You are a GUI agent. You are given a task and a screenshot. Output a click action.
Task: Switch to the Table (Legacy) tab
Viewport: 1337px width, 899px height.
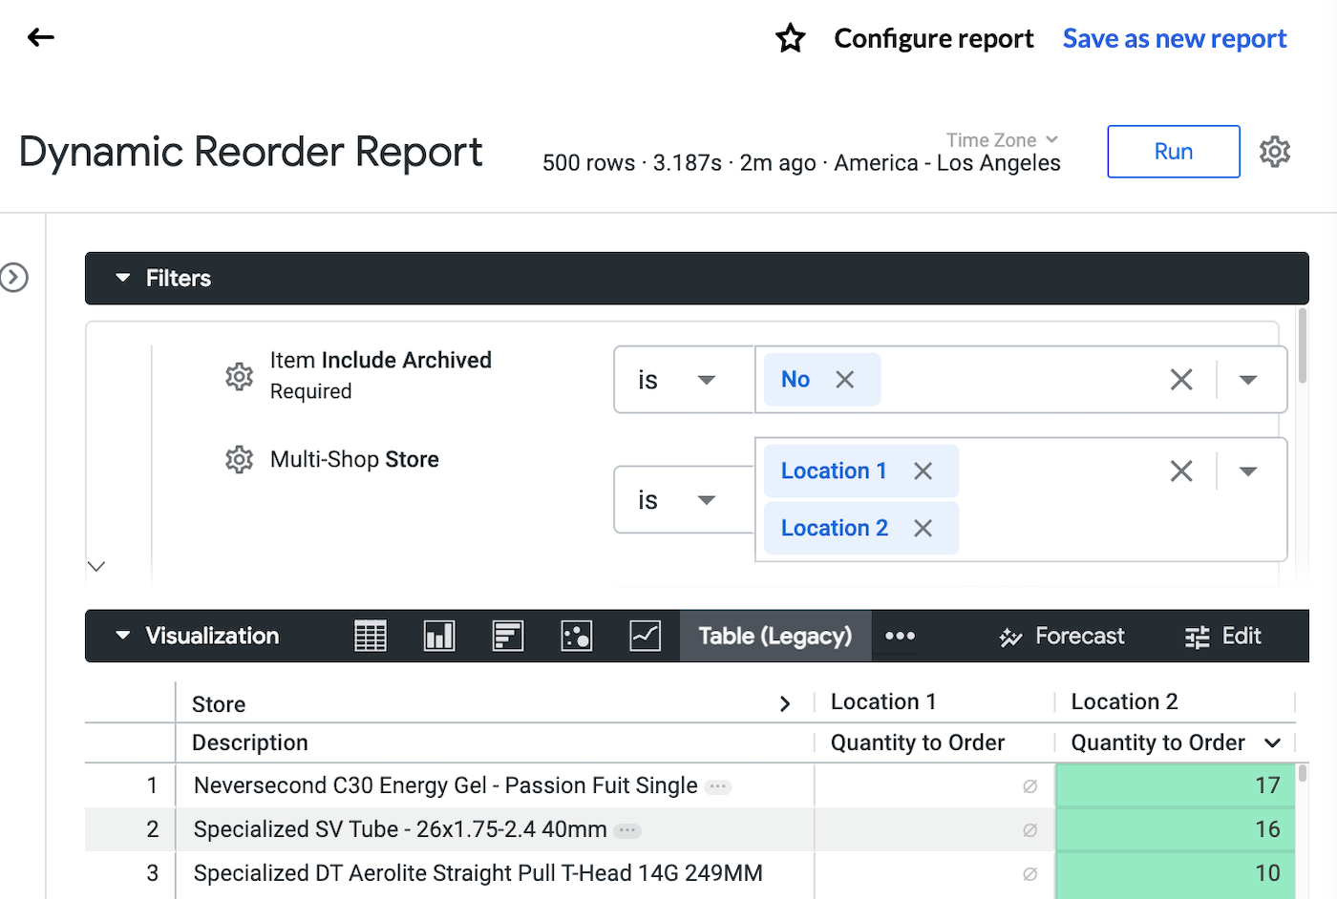click(775, 636)
